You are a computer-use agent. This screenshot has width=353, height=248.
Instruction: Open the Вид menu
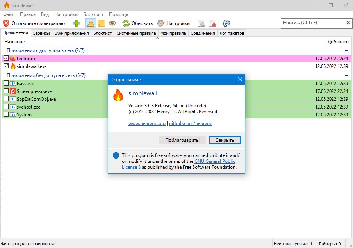[x=45, y=14]
